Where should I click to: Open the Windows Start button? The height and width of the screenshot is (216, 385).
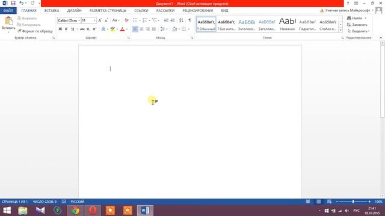(7, 211)
